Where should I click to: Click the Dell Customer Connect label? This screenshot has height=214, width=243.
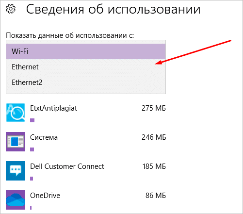pos(67,166)
